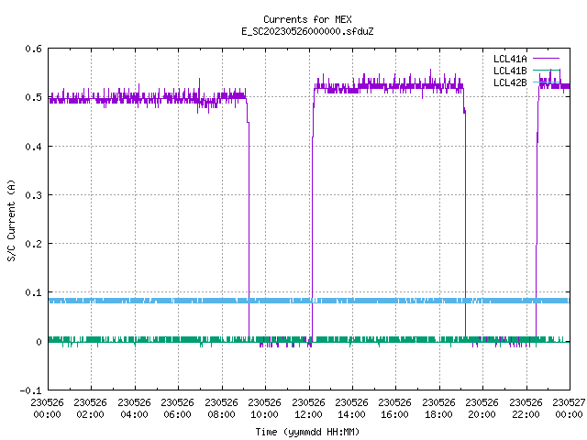Click the 230526 08:00 x-axis tick label
Viewport: 587px width, 440px height.
pyautogui.click(x=221, y=408)
